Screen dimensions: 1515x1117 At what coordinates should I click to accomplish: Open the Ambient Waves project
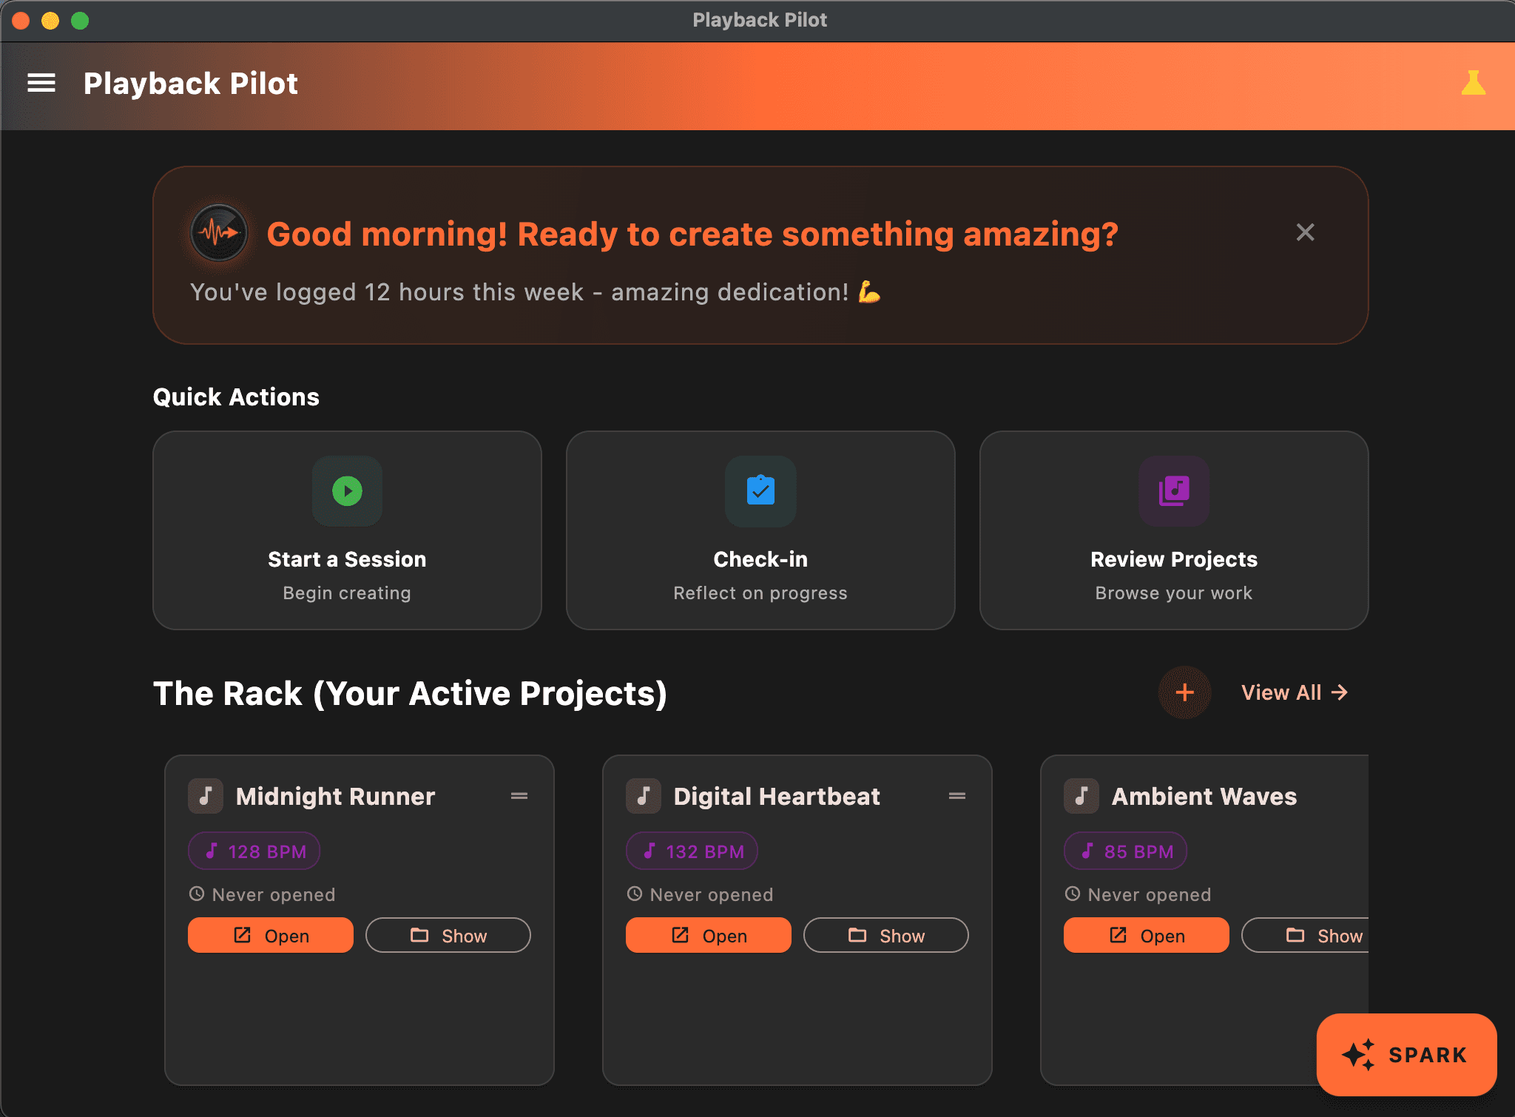click(1146, 935)
